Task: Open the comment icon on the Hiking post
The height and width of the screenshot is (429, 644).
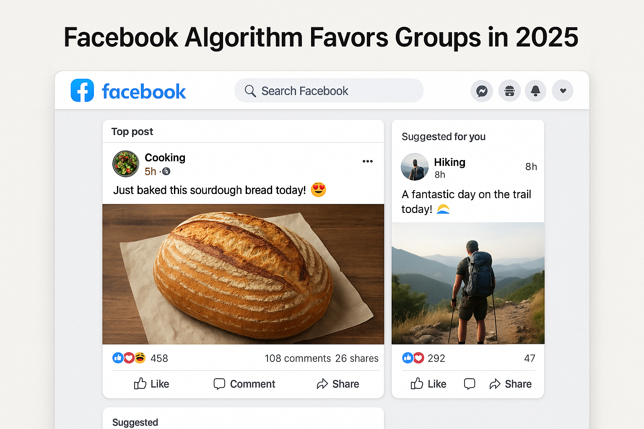Action: 469,384
